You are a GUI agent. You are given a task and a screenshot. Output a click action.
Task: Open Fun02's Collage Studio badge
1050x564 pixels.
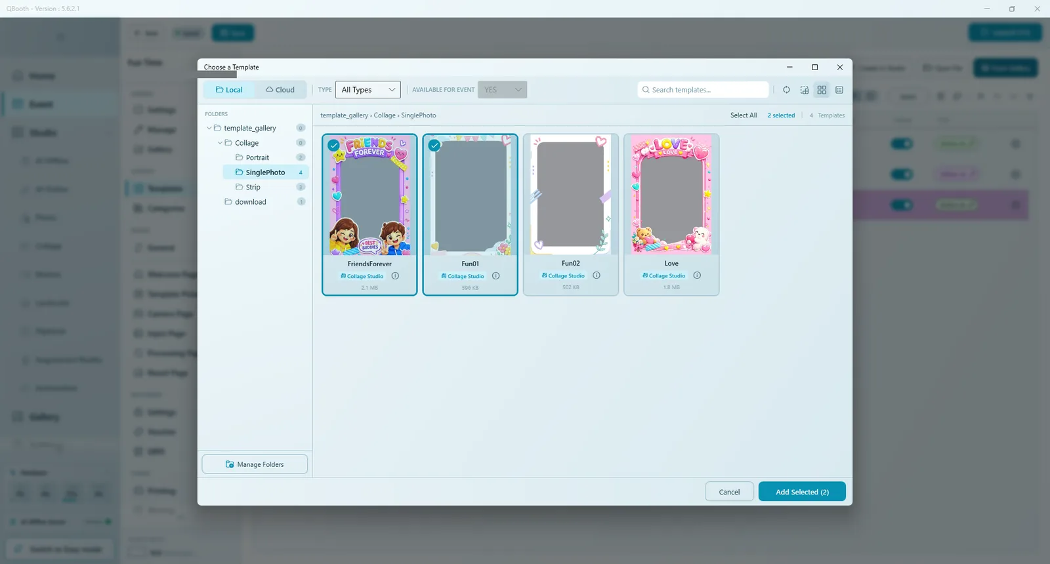coord(563,275)
